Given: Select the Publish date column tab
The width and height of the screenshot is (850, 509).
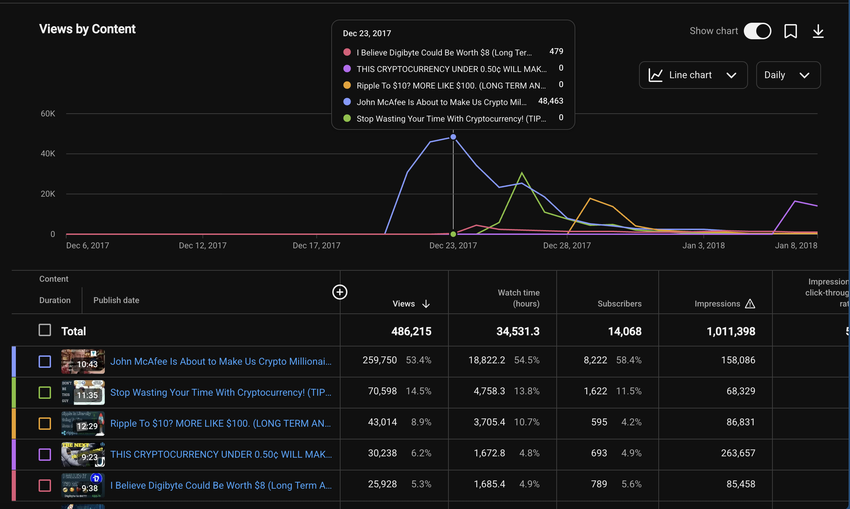Looking at the screenshot, I should [116, 300].
